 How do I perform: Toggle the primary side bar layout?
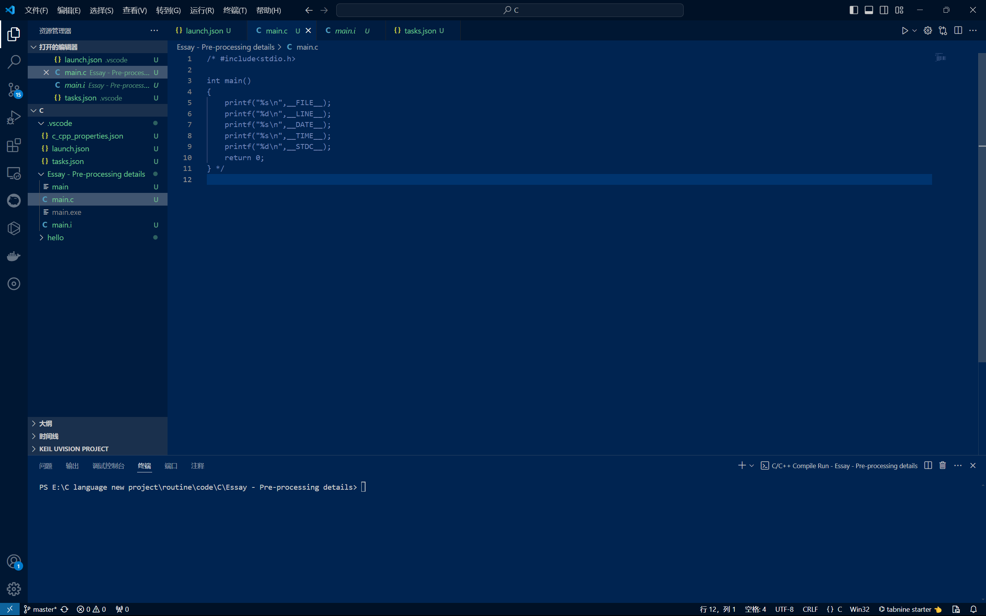click(x=854, y=10)
